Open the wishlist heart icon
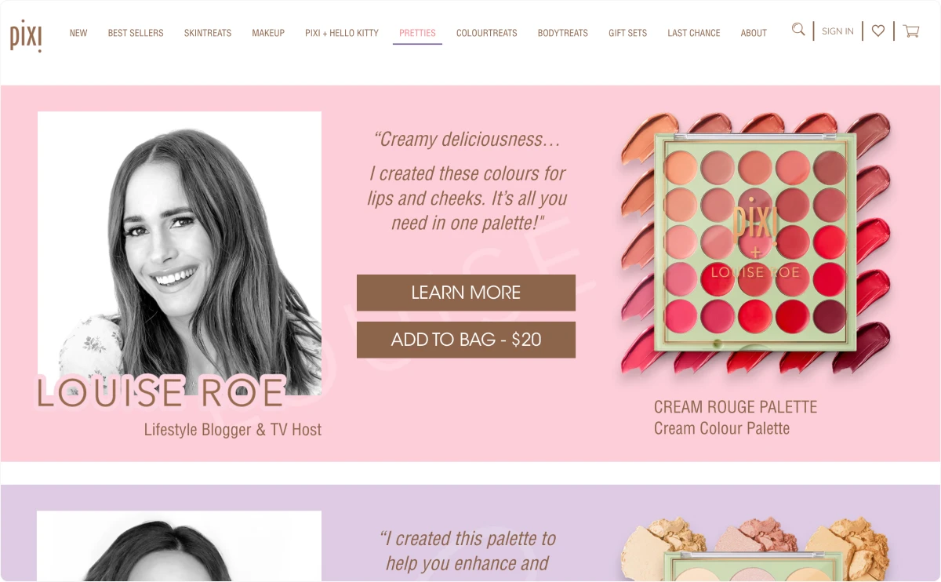 [878, 31]
